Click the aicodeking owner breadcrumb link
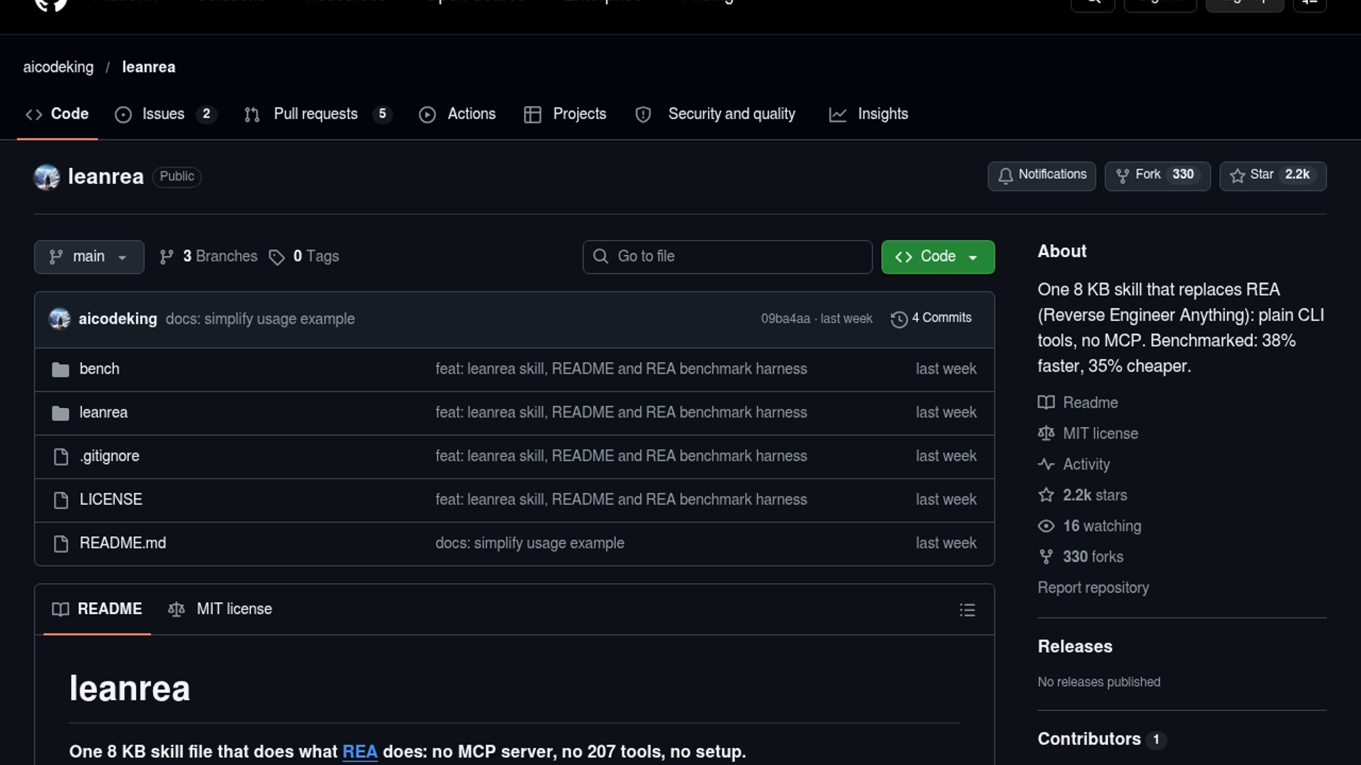The width and height of the screenshot is (1361, 765). [58, 67]
